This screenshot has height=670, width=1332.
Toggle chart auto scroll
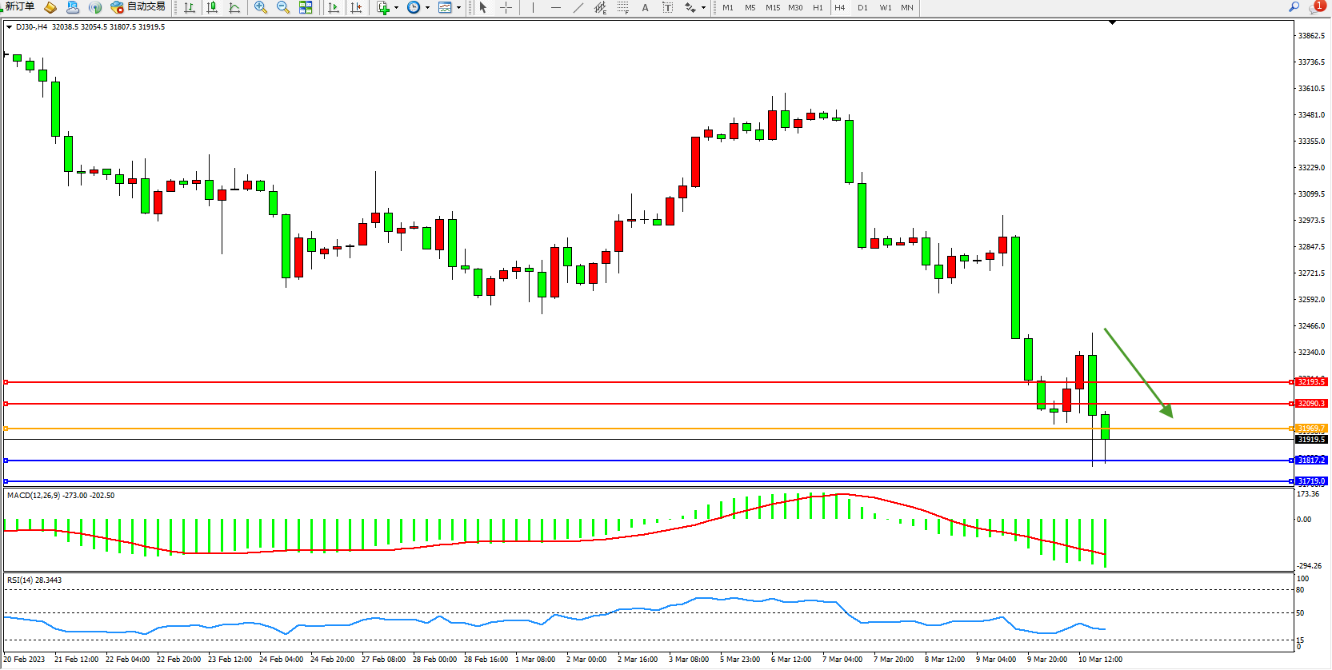point(334,8)
